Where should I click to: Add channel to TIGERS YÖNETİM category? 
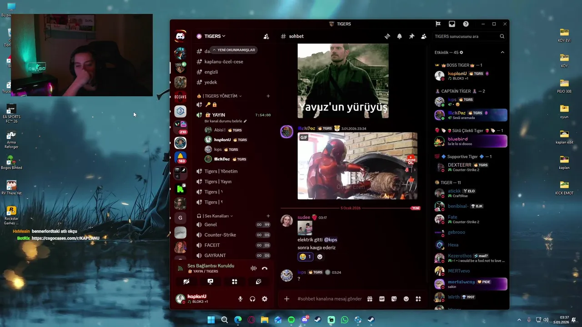coord(268,96)
